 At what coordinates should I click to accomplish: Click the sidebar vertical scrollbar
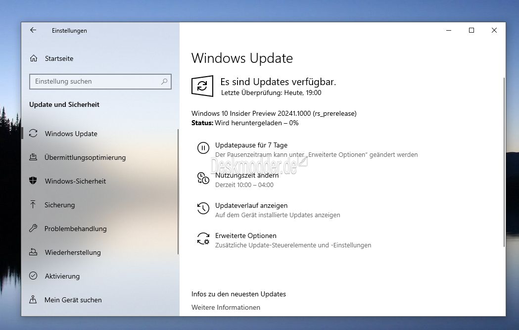point(178,191)
